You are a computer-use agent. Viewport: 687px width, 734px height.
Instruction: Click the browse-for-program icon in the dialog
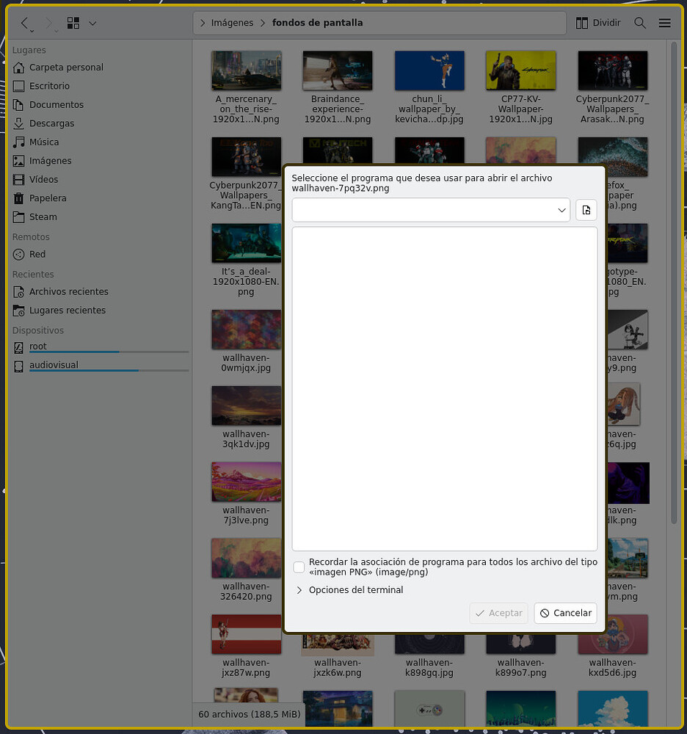pos(586,210)
